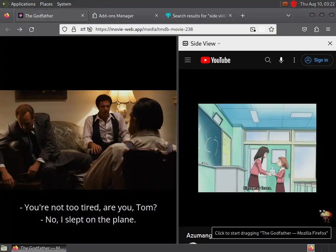
Task: Open Picture-in-Picture from the address bar
Action: coord(253,29)
